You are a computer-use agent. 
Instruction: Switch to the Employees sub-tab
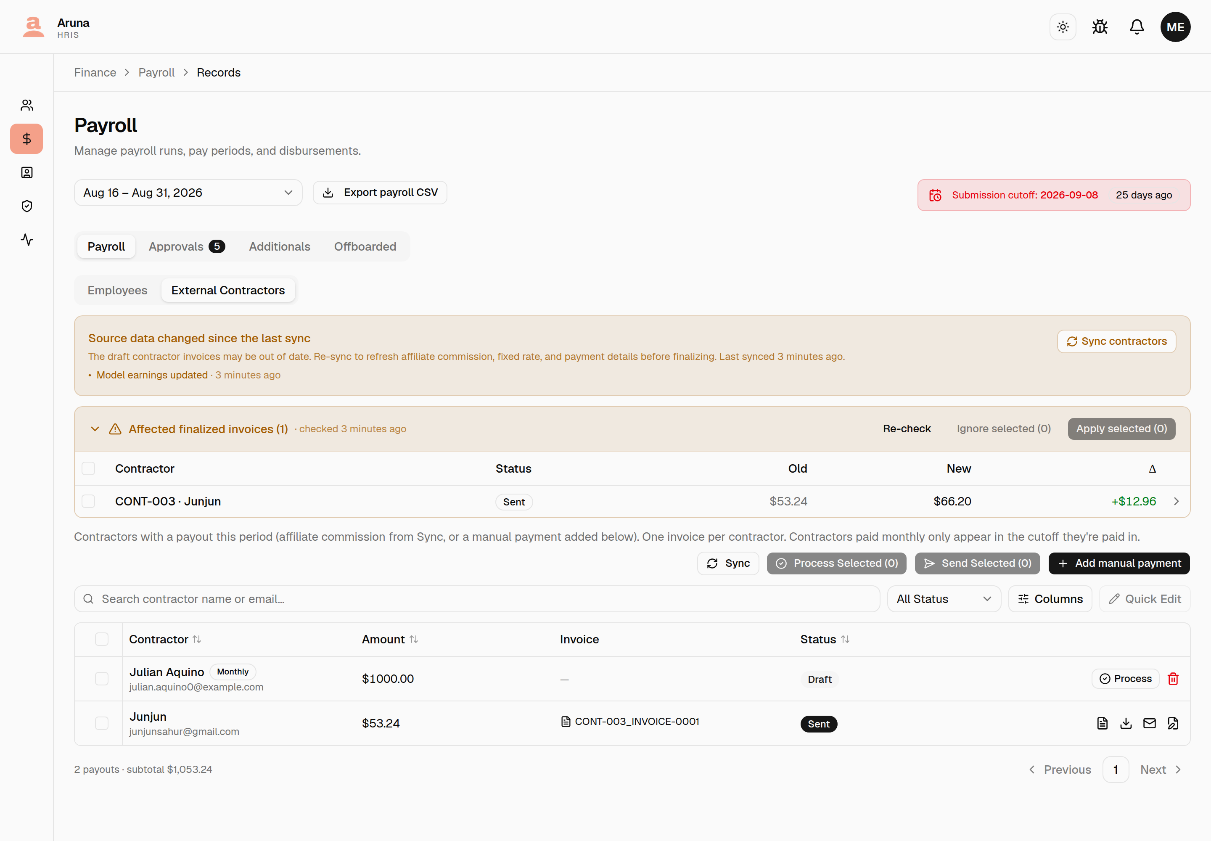click(117, 290)
